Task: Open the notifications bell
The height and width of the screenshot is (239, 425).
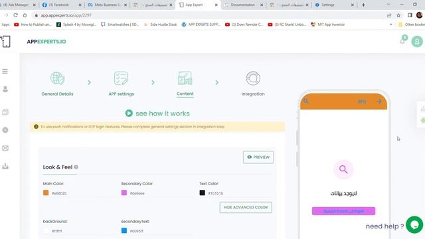Action: coord(402,41)
